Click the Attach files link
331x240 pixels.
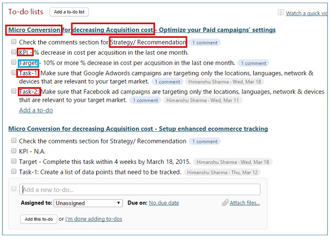[x=245, y=203]
